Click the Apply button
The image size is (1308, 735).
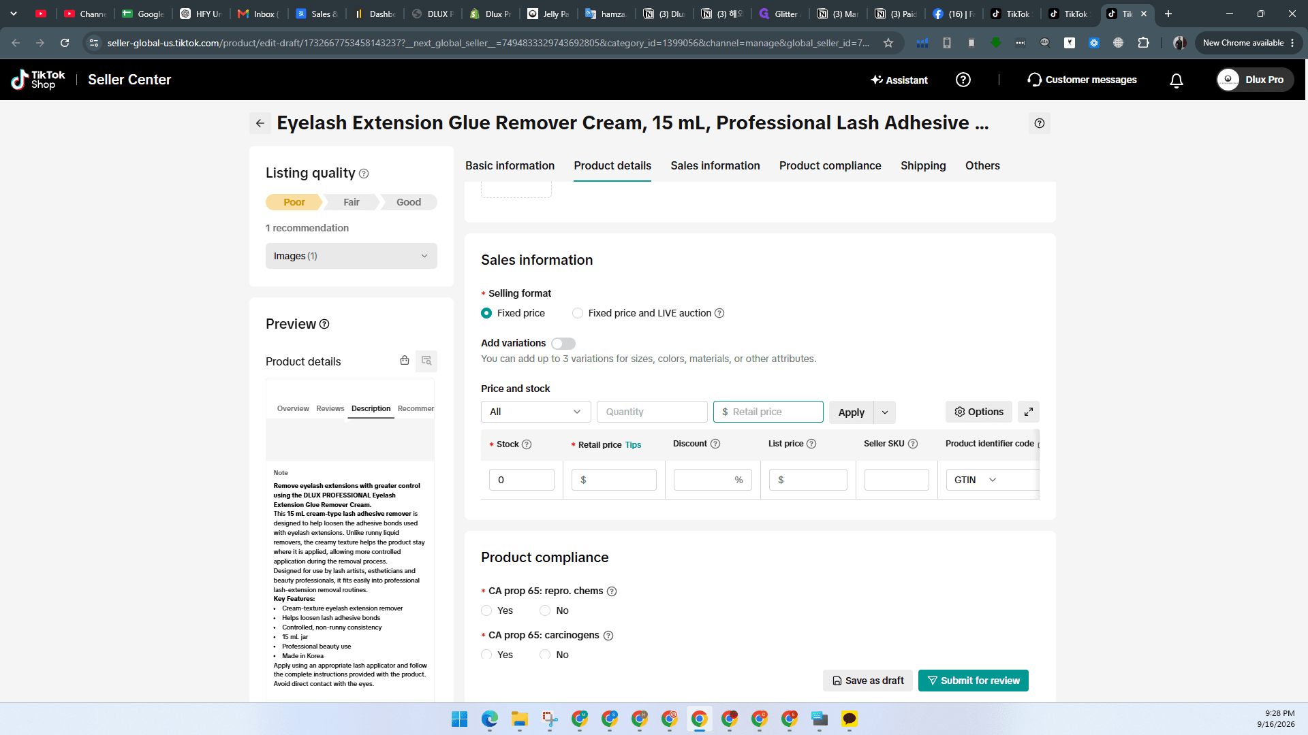click(x=851, y=412)
